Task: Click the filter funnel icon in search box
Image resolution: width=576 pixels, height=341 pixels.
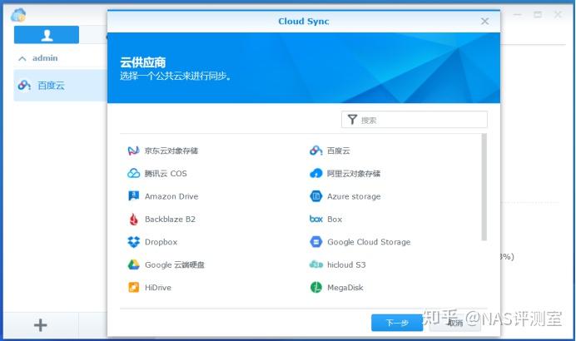Action: tap(352, 120)
